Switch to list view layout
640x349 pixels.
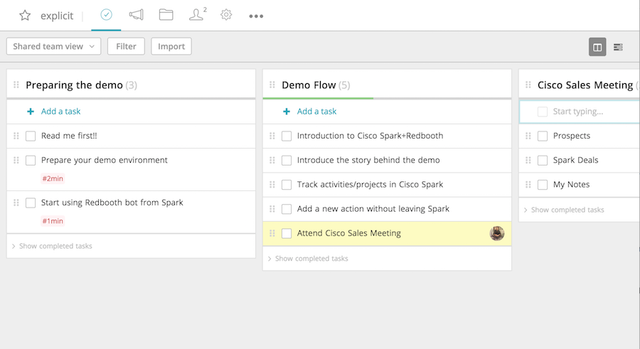coord(618,47)
